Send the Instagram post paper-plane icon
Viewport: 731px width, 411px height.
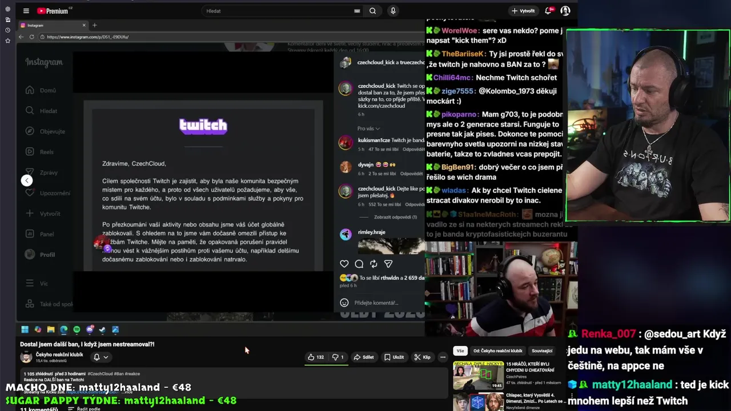click(388, 264)
